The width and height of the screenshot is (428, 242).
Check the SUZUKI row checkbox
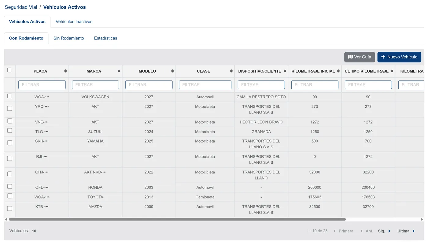(x=9, y=131)
